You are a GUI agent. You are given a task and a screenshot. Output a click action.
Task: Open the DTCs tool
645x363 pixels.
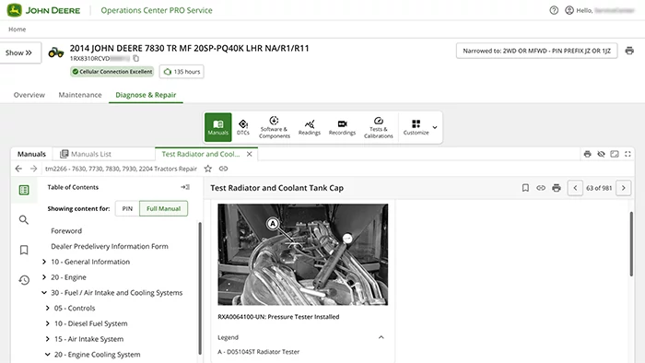pyautogui.click(x=243, y=127)
